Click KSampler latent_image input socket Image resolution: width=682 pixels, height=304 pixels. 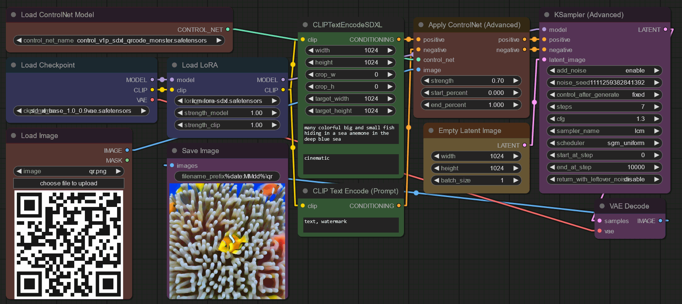point(544,59)
